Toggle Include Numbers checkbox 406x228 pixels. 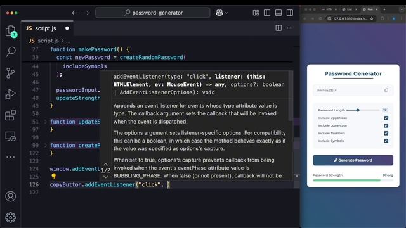tap(386, 133)
